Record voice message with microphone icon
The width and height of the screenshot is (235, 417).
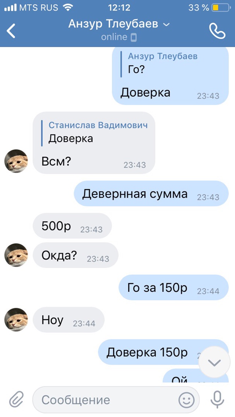[217, 400]
